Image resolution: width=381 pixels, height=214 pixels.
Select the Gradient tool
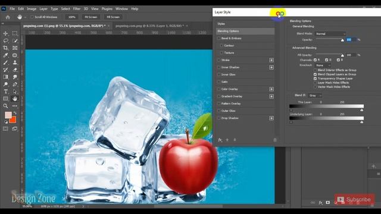5,77
